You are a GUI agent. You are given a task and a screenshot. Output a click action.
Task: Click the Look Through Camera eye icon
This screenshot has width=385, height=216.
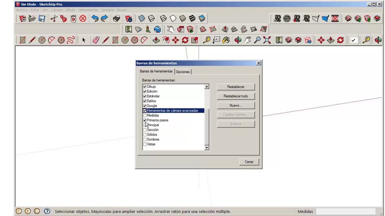tap(287, 19)
